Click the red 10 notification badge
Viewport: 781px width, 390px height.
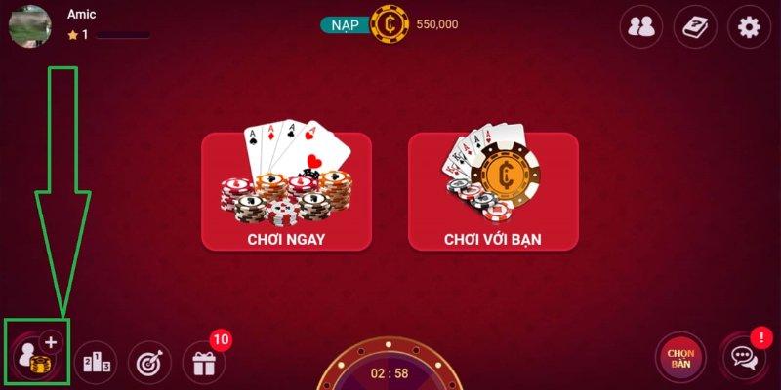221,340
